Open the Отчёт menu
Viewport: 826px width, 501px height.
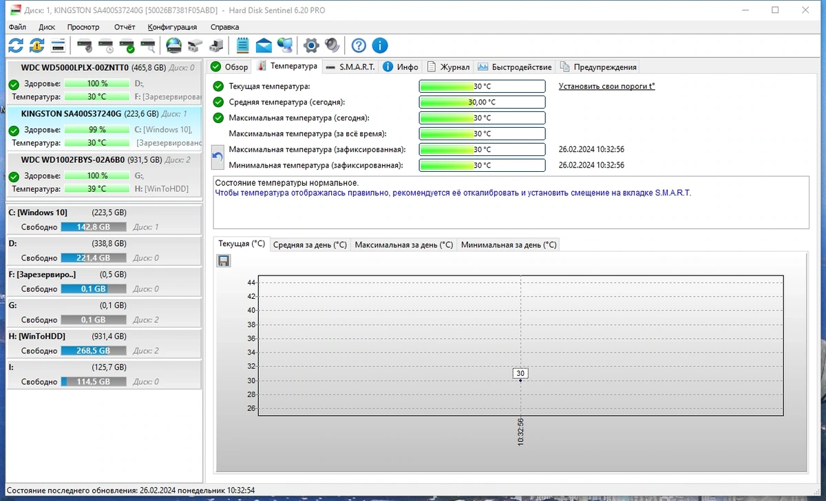click(x=125, y=27)
